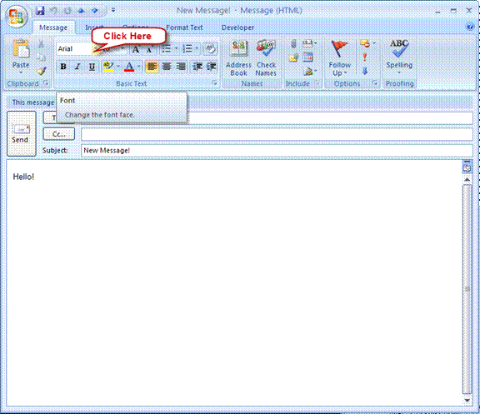This screenshot has width=480, height=414.
Task: Toggle Bold formatting
Action: click(63, 67)
